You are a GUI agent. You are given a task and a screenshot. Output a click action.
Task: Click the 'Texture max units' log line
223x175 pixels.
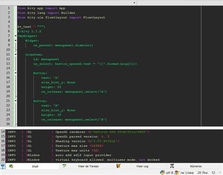pos(53,151)
